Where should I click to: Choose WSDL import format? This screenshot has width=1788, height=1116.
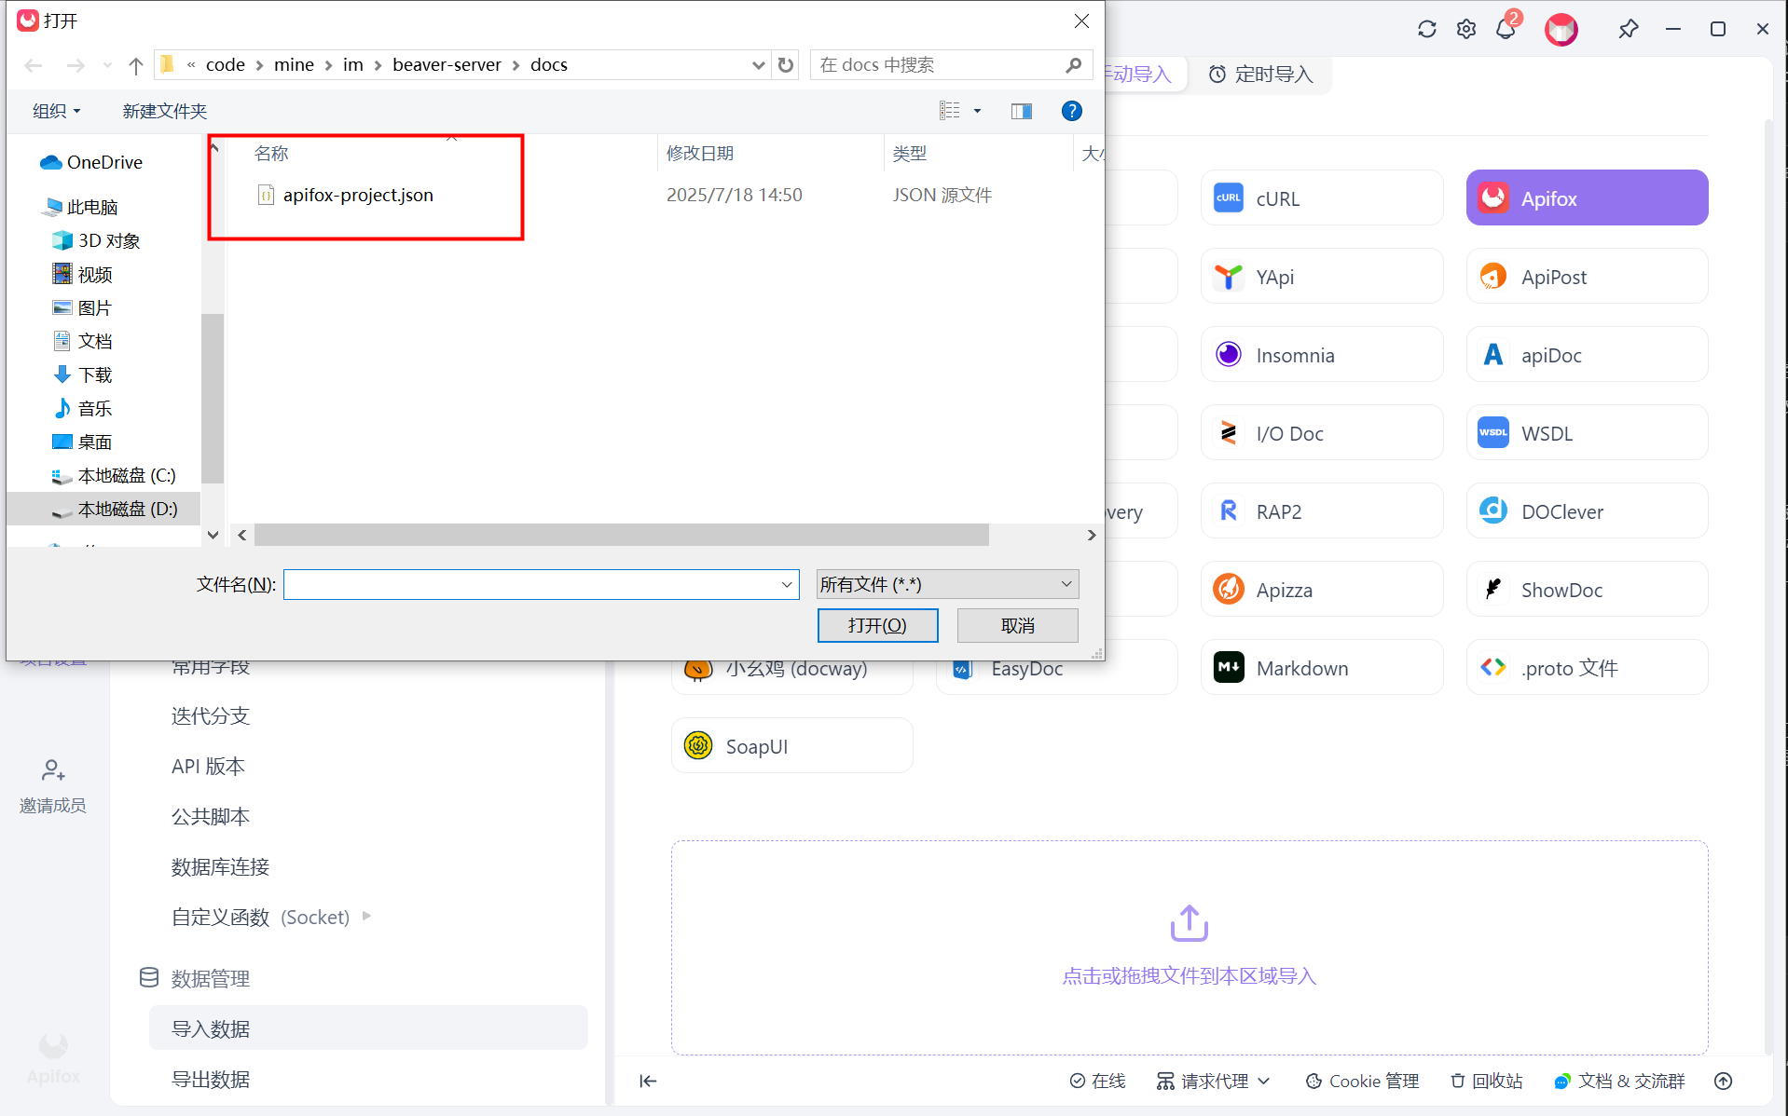tap(1587, 433)
